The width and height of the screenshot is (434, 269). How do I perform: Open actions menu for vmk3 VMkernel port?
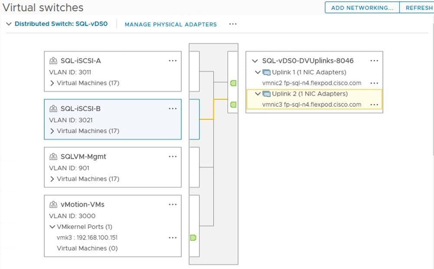(173, 238)
